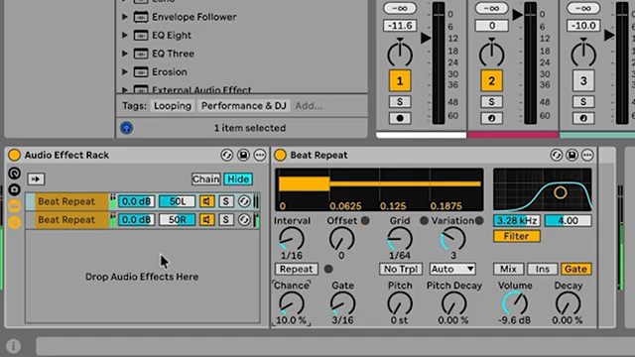Solo the 50R Beat Repeat chain
Image resolution: width=635 pixels, height=357 pixels.
(226, 220)
